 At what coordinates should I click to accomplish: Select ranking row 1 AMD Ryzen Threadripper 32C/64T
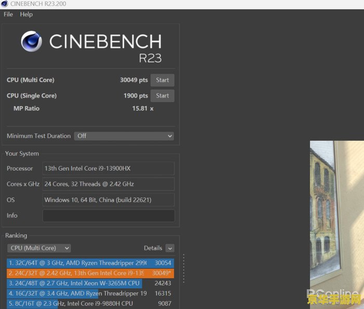pyautogui.click(x=90, y=263)
